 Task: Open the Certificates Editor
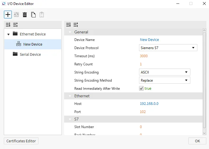point(21,141)
